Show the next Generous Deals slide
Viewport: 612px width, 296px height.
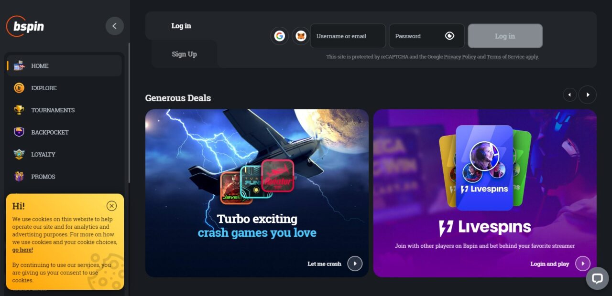[588, 95]
